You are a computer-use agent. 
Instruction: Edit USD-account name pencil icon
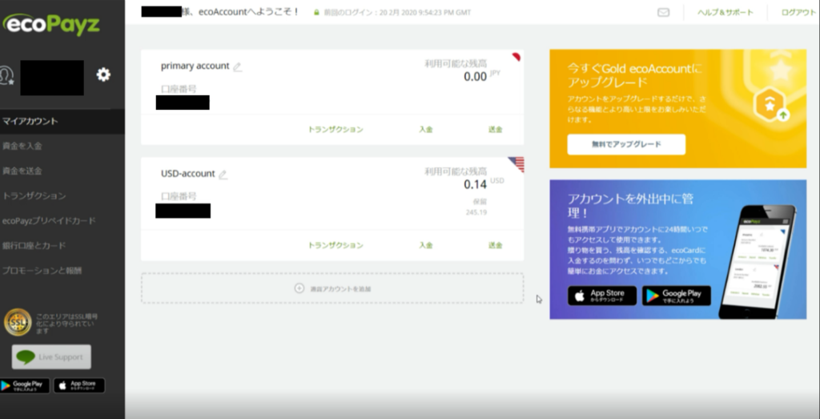coord(223,175)
